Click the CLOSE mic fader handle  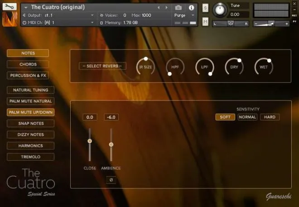click(90, 141)
